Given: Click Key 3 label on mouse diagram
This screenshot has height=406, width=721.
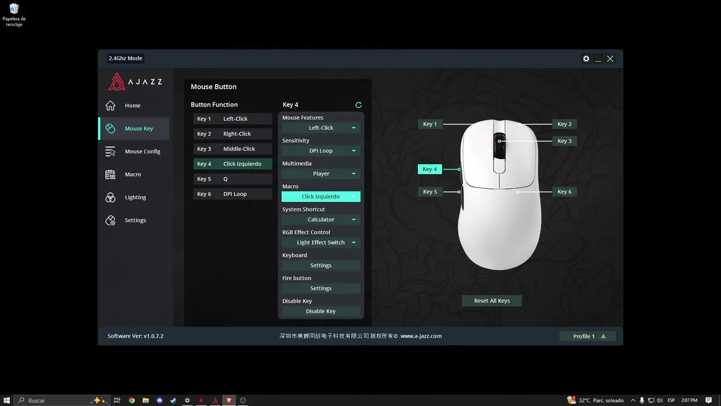Looking at the screenshot, I should (x=564, y=141).
